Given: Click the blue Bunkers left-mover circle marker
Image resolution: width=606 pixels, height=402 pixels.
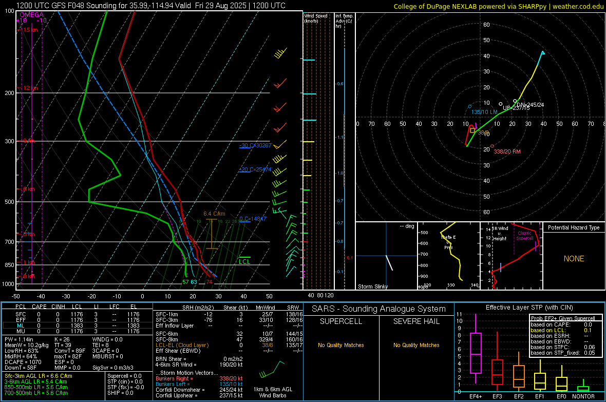Looking at the screenshot, I should [x=469, y=106].
